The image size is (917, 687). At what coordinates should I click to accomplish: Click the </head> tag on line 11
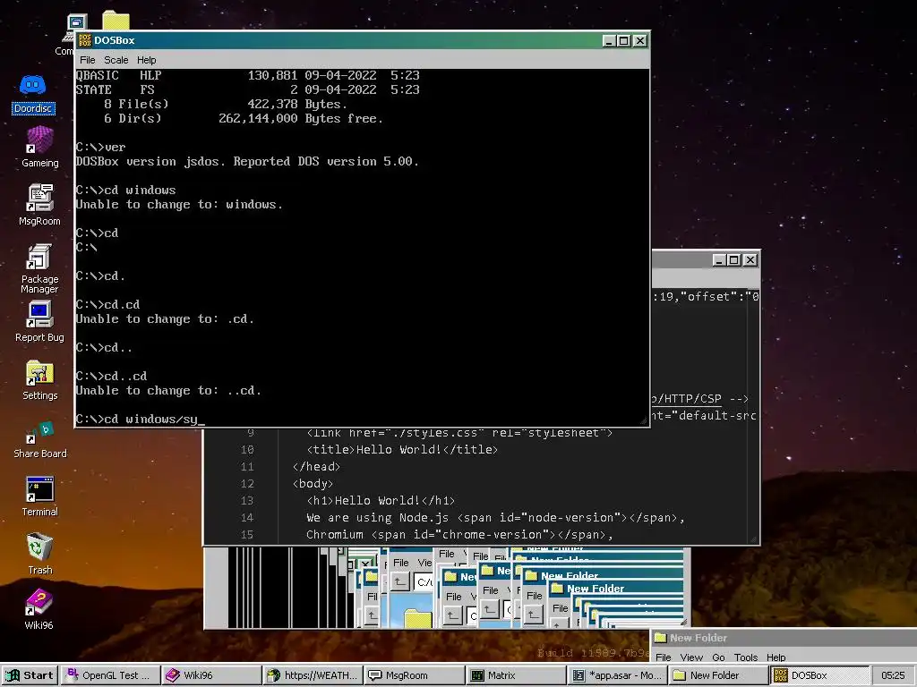point(316,467)
